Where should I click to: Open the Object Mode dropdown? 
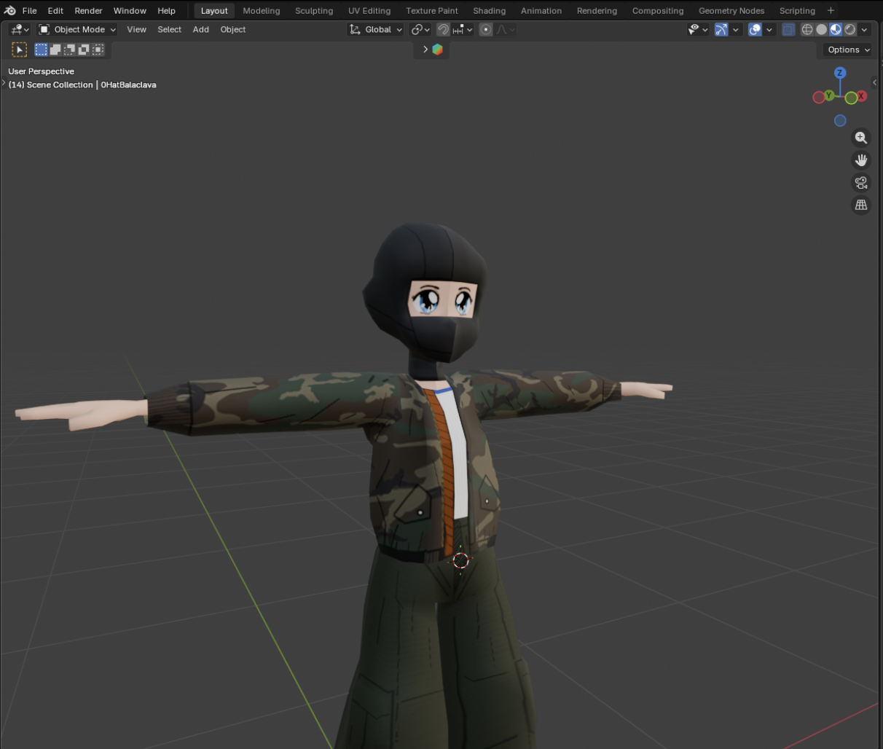pyautogui.click(x=76, y=29)
